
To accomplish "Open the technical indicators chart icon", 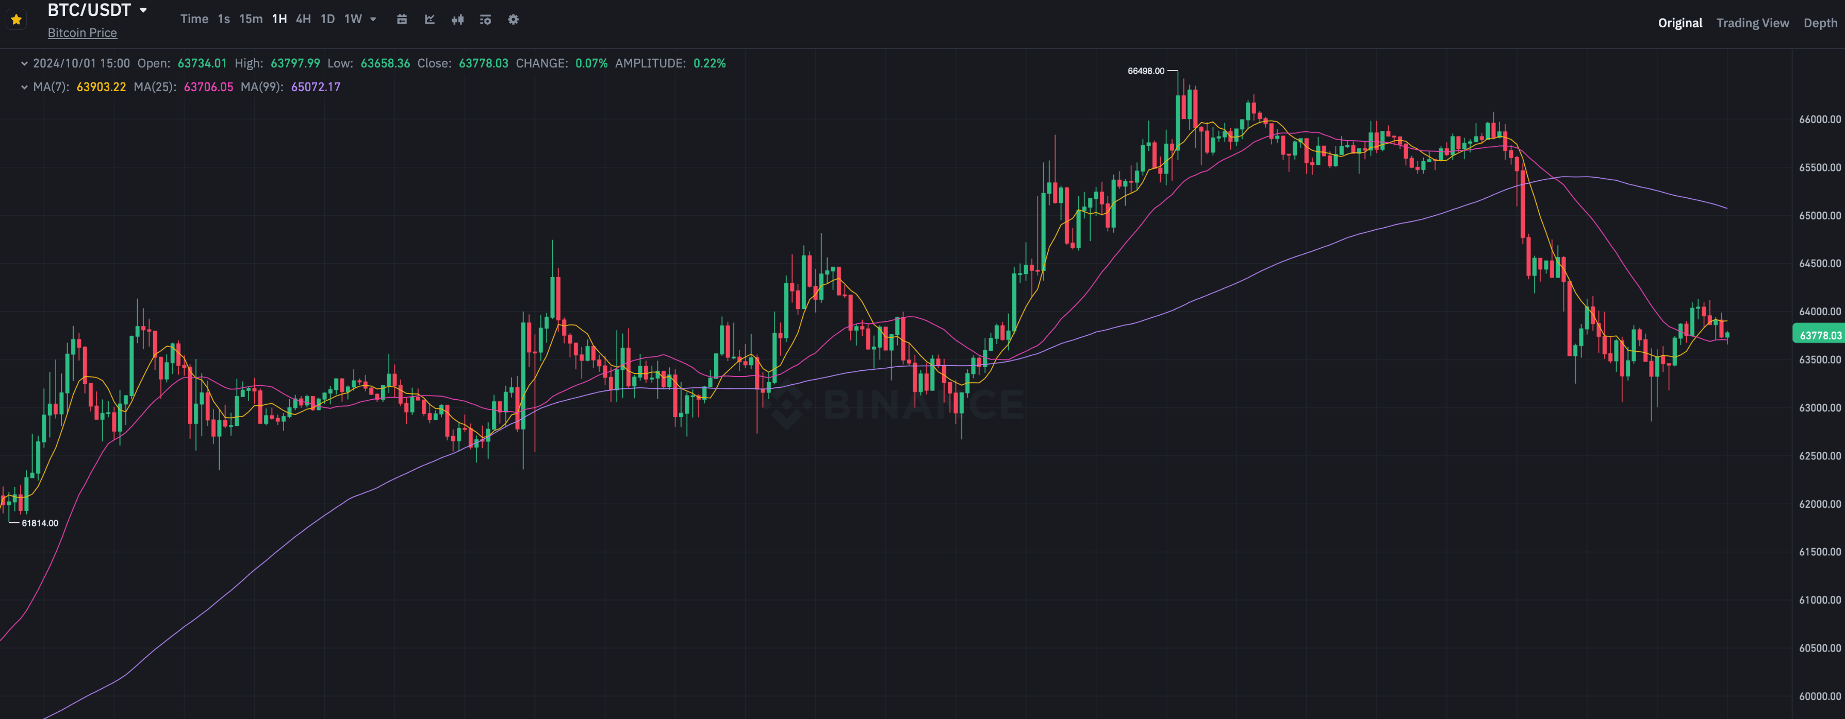I will tap(430, 20).
